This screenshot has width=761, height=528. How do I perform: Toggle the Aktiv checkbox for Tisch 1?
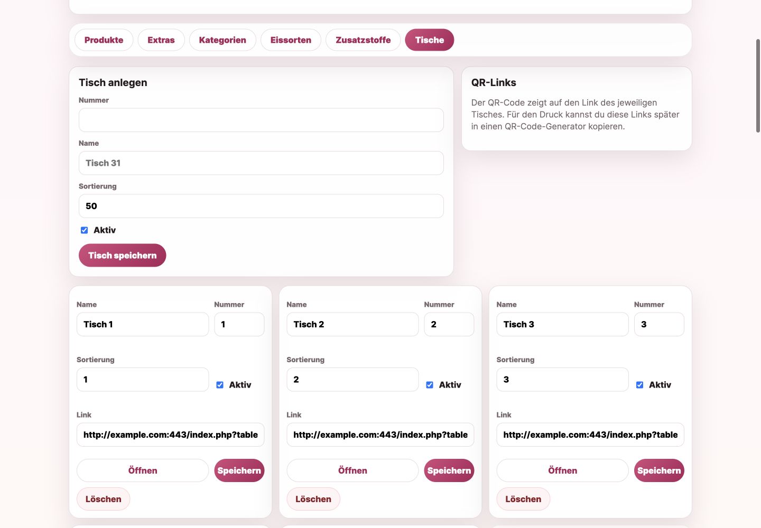[220, 385]
